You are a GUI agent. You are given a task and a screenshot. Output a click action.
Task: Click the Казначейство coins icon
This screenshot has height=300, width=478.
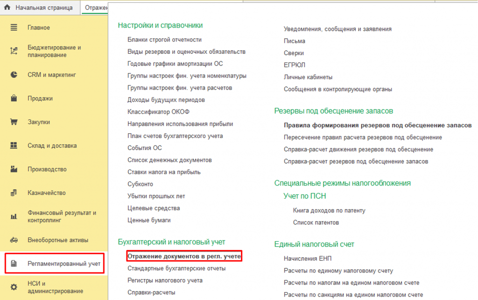pos(14,193)
